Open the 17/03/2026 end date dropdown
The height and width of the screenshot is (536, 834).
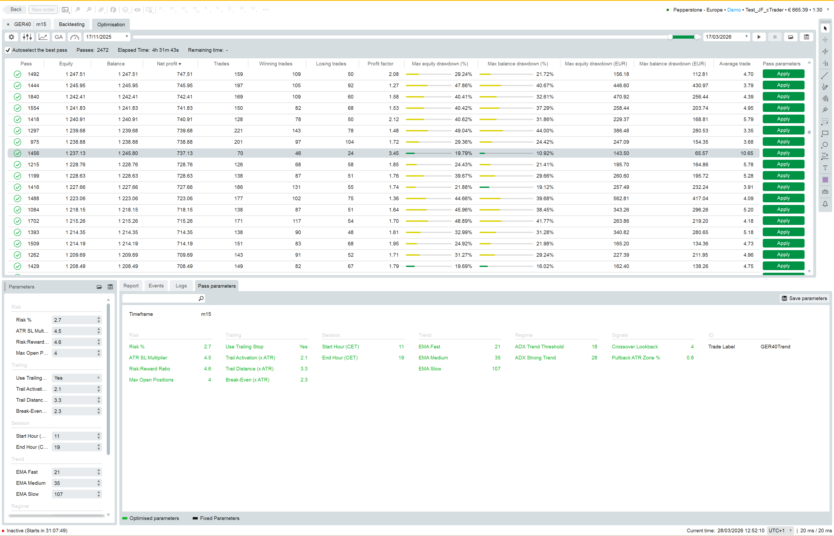(746, 37)
